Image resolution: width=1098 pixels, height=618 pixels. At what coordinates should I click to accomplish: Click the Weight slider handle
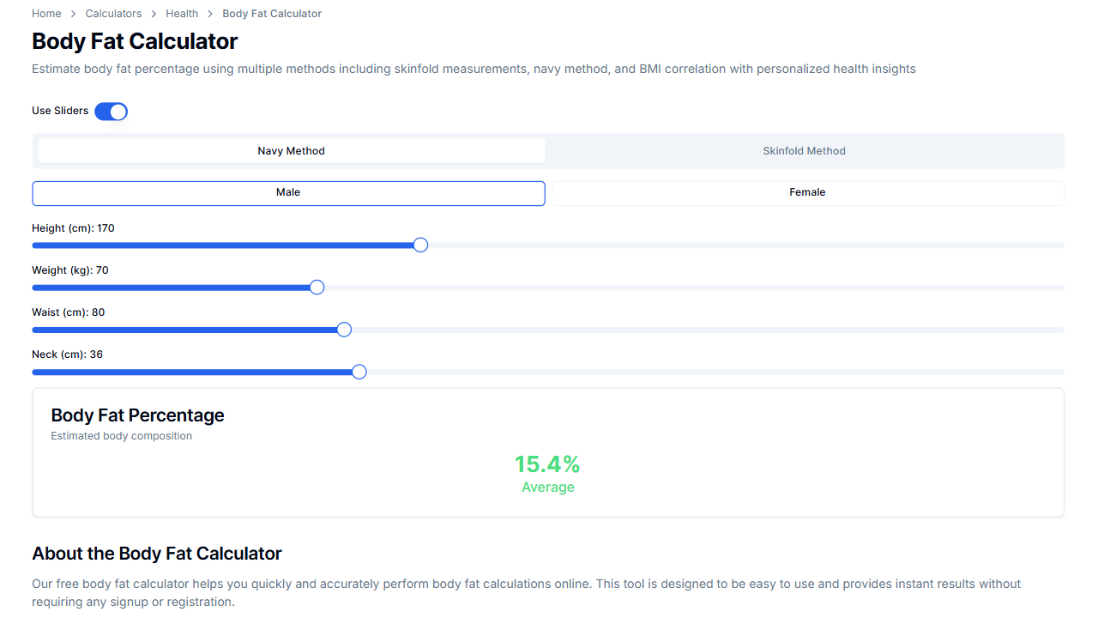(317, 287)
